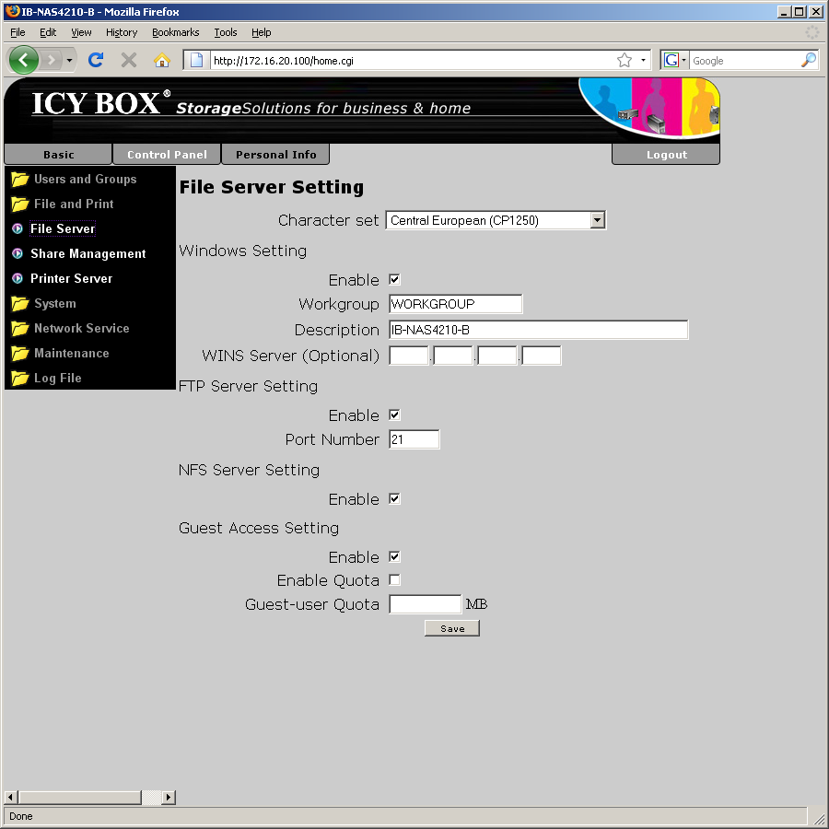Open the Character set dropdown
Viewport: 829px width, 829px height.
coord(496,220)
